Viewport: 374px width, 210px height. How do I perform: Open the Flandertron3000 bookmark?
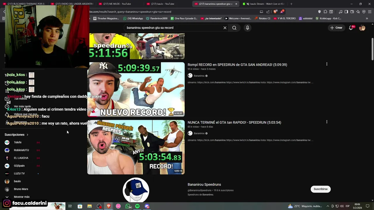(157, 18)
